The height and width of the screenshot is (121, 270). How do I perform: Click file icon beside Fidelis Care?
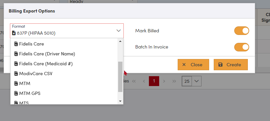coord(16,44)
